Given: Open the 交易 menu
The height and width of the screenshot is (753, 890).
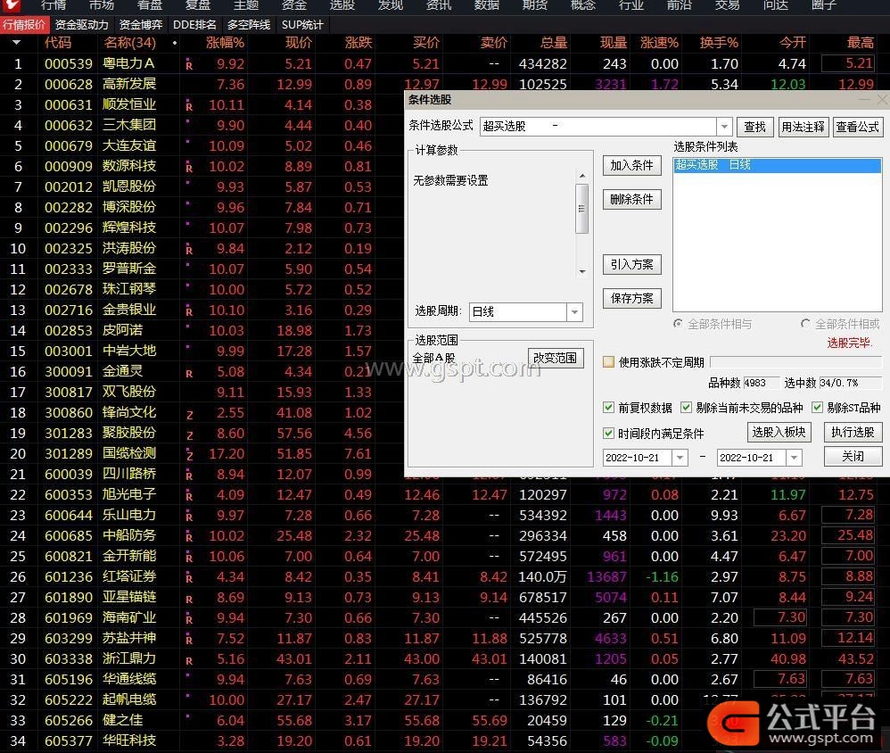Looking at the screenshot, I should click(x=727, y=5).
